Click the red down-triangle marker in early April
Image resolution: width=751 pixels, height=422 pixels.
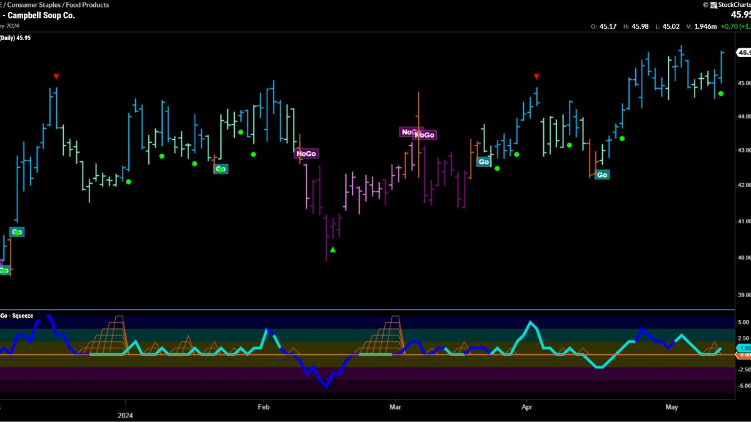coord(536,76)
